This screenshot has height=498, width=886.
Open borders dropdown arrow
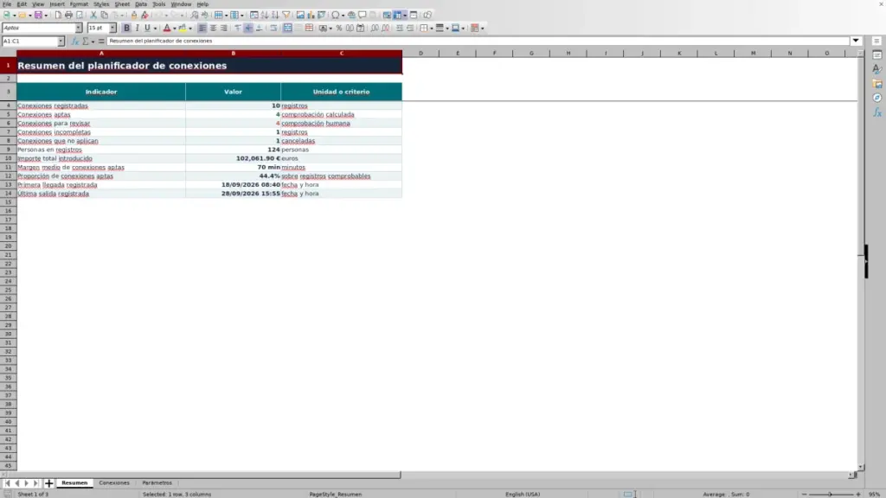pyautogui.click(x=432, y=29)
